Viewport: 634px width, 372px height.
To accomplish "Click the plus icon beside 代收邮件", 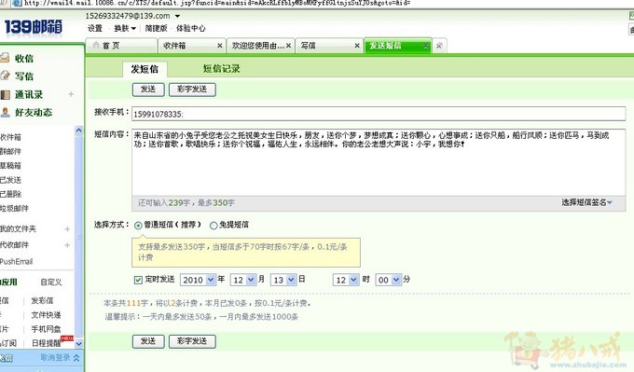I will 67,245.
